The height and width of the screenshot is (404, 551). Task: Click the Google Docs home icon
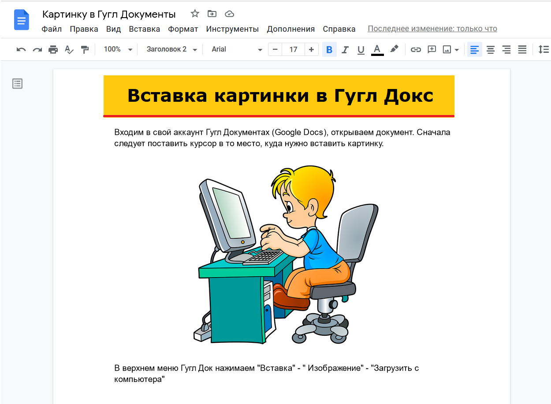point(21,20)
